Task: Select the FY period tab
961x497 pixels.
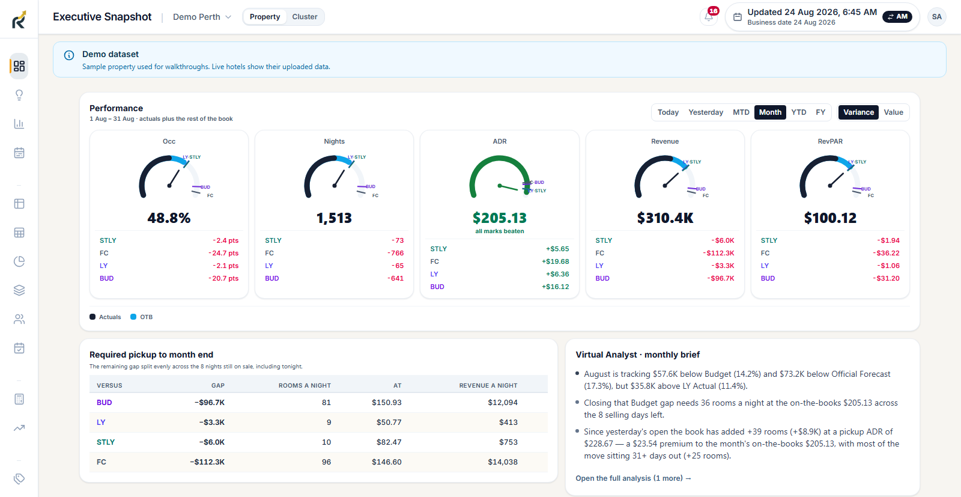Action: 820,112
